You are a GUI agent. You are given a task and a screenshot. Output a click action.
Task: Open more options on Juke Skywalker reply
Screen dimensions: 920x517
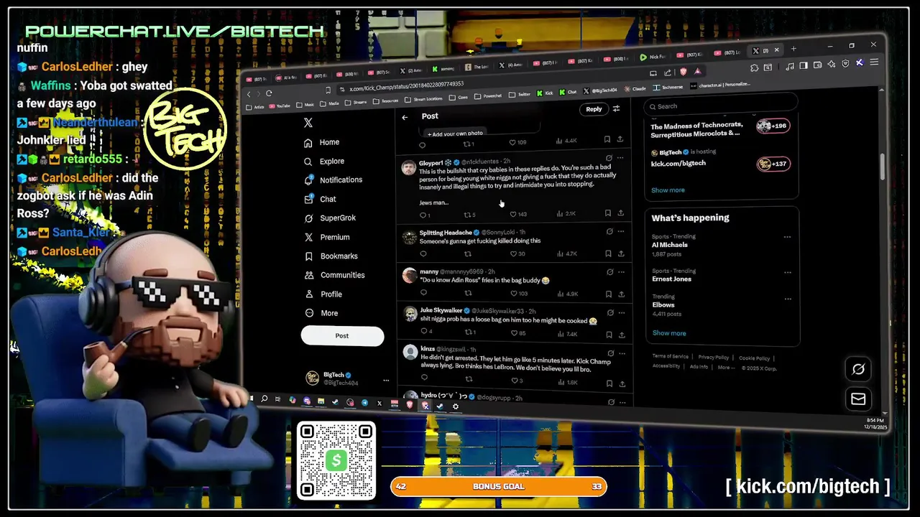click(622, 312)
